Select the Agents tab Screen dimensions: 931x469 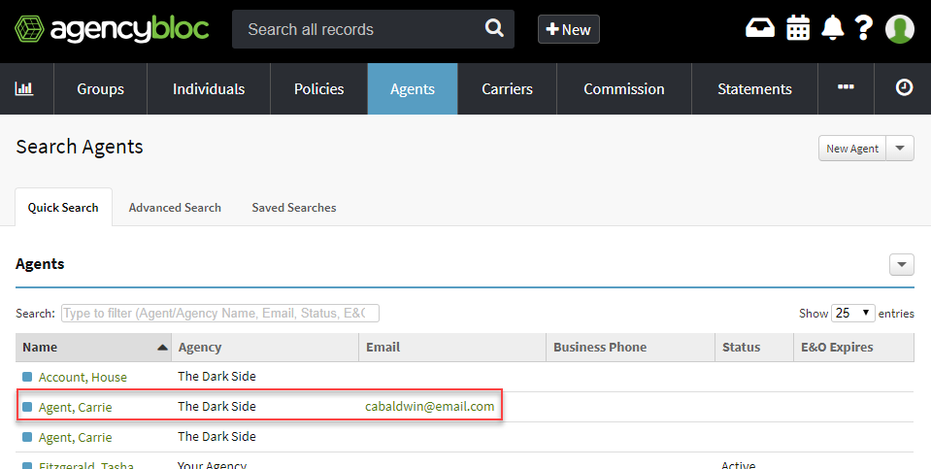click(x=413, y=88)
